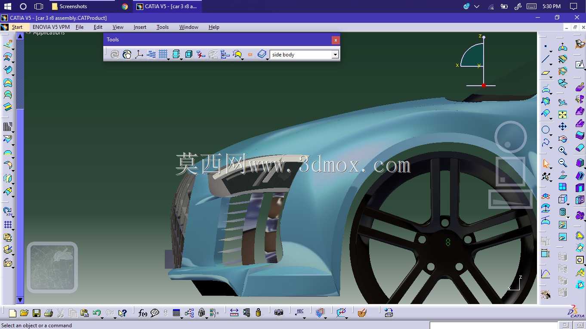
Task: Expand the Design Table flyout arrow
Action: pyautogui.click(x=182, y=317)
